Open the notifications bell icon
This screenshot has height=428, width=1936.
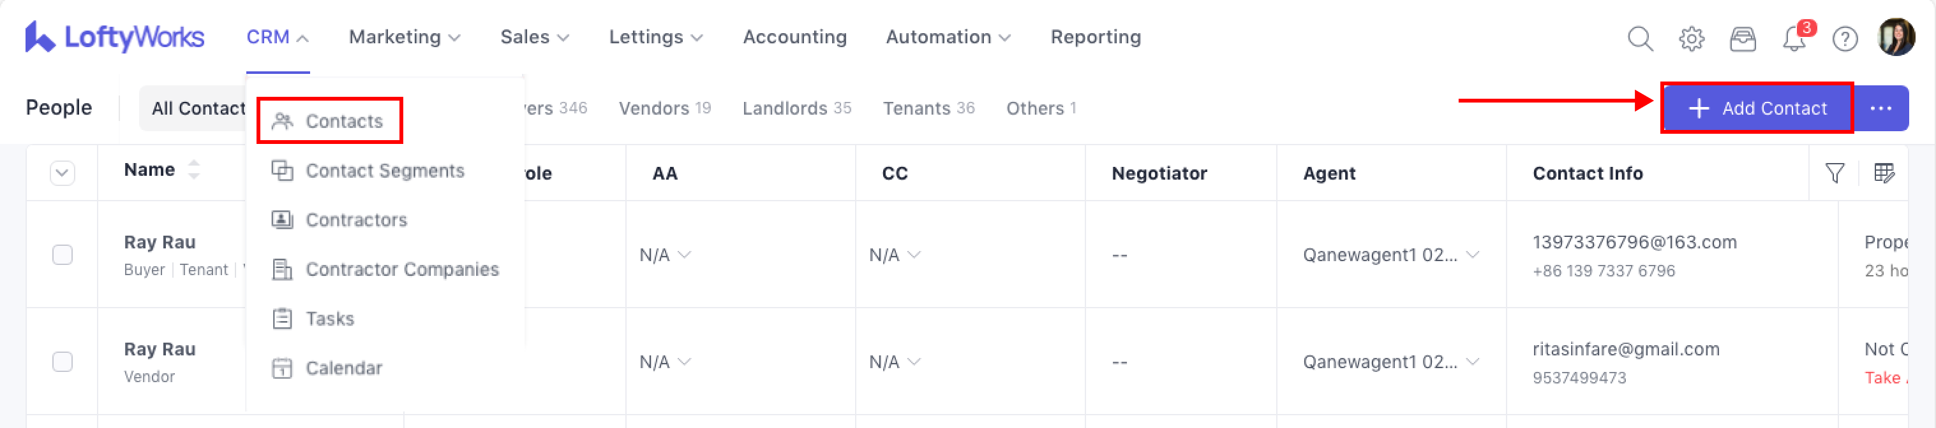click(1794, 38)
